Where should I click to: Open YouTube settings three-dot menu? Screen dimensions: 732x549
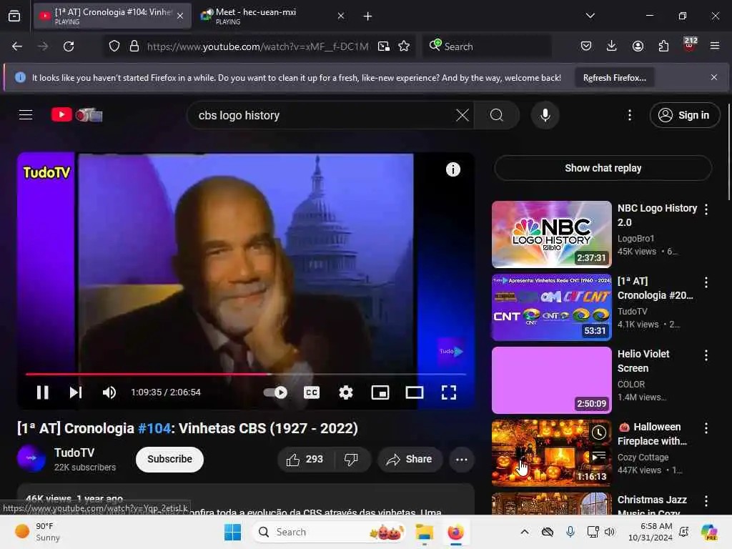click(x=629, y=115)
